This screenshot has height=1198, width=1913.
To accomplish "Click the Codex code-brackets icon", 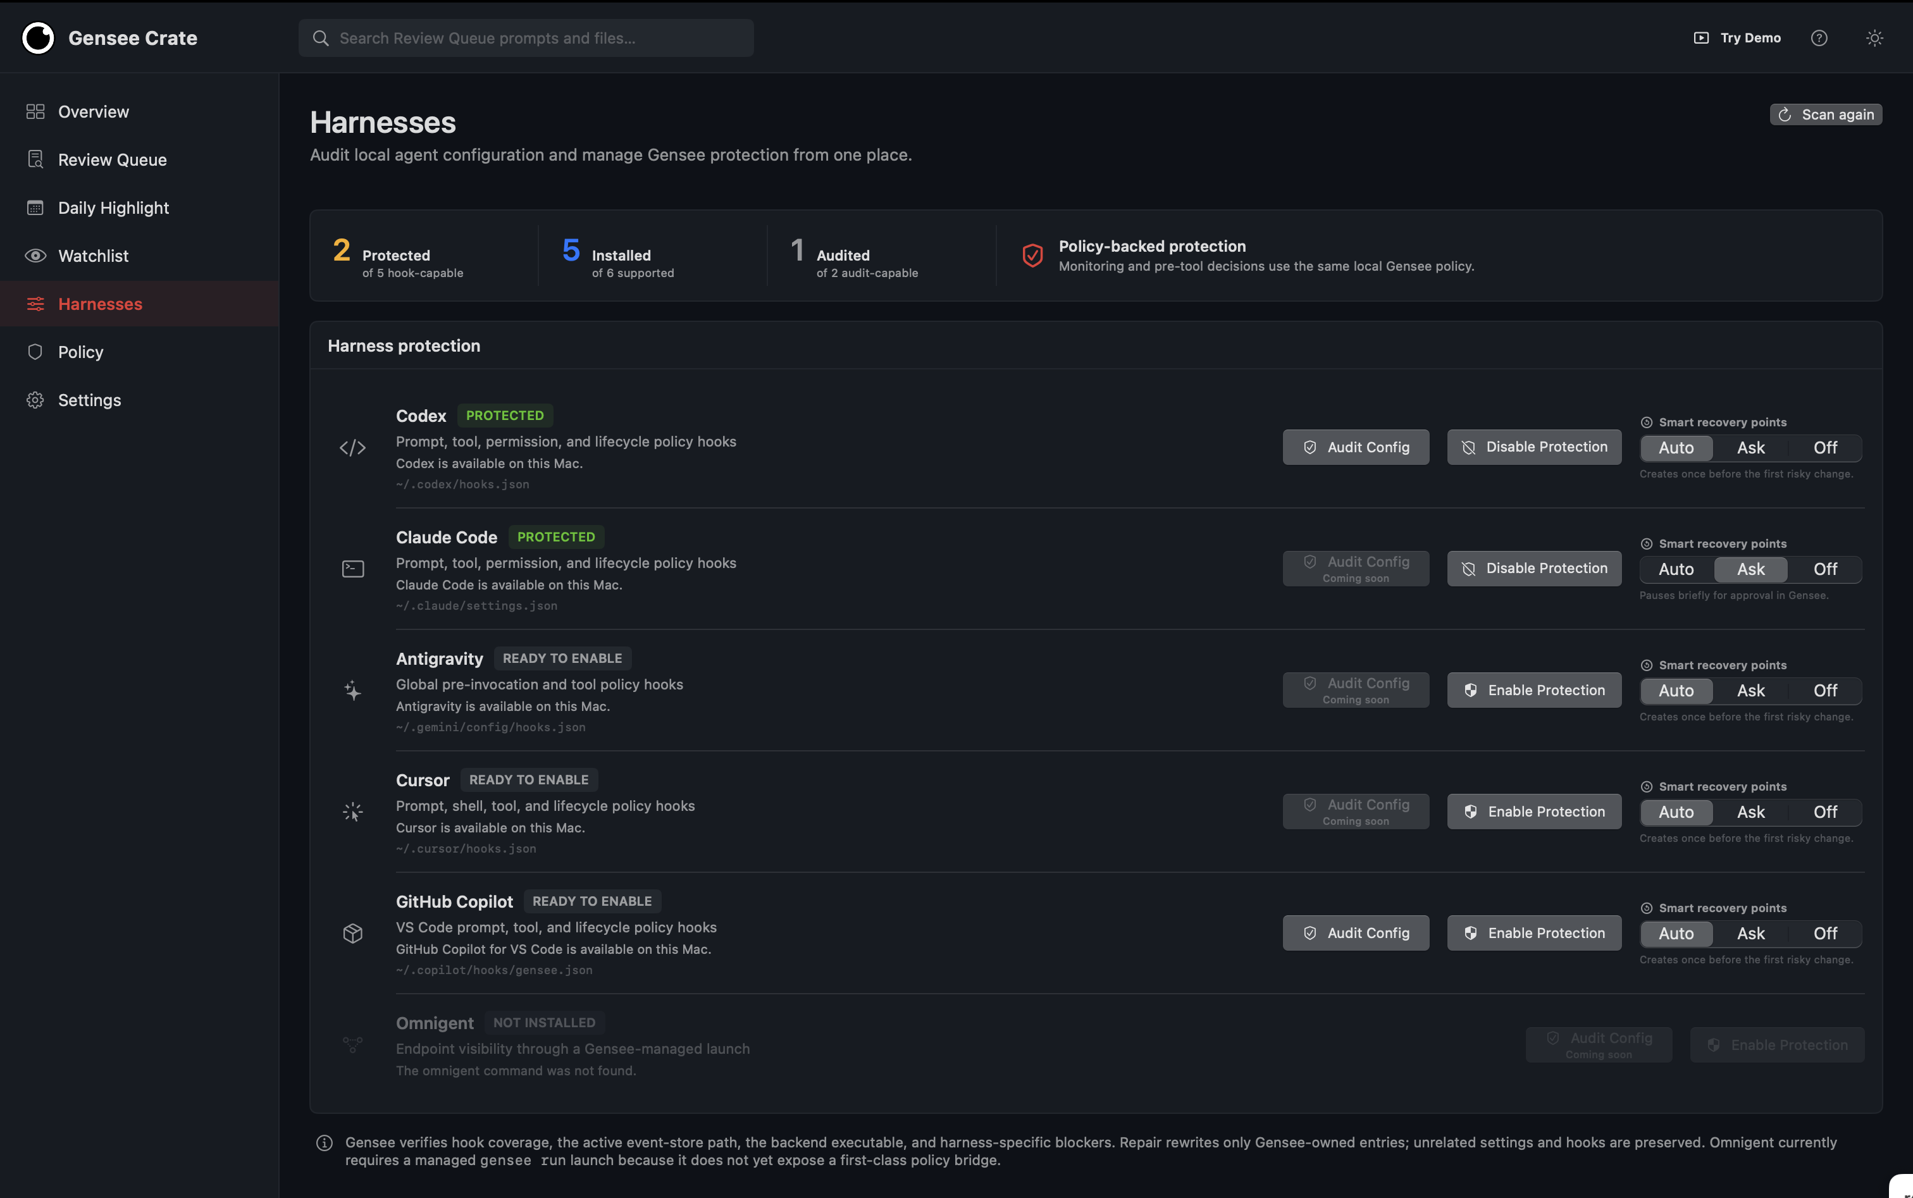I will click(x=352, y=448).
